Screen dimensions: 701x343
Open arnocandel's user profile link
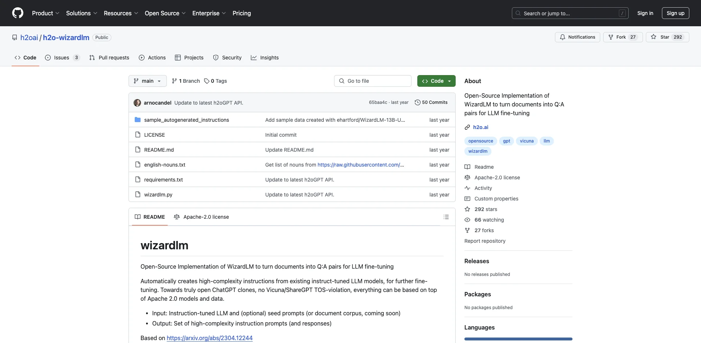click(157, 103)
